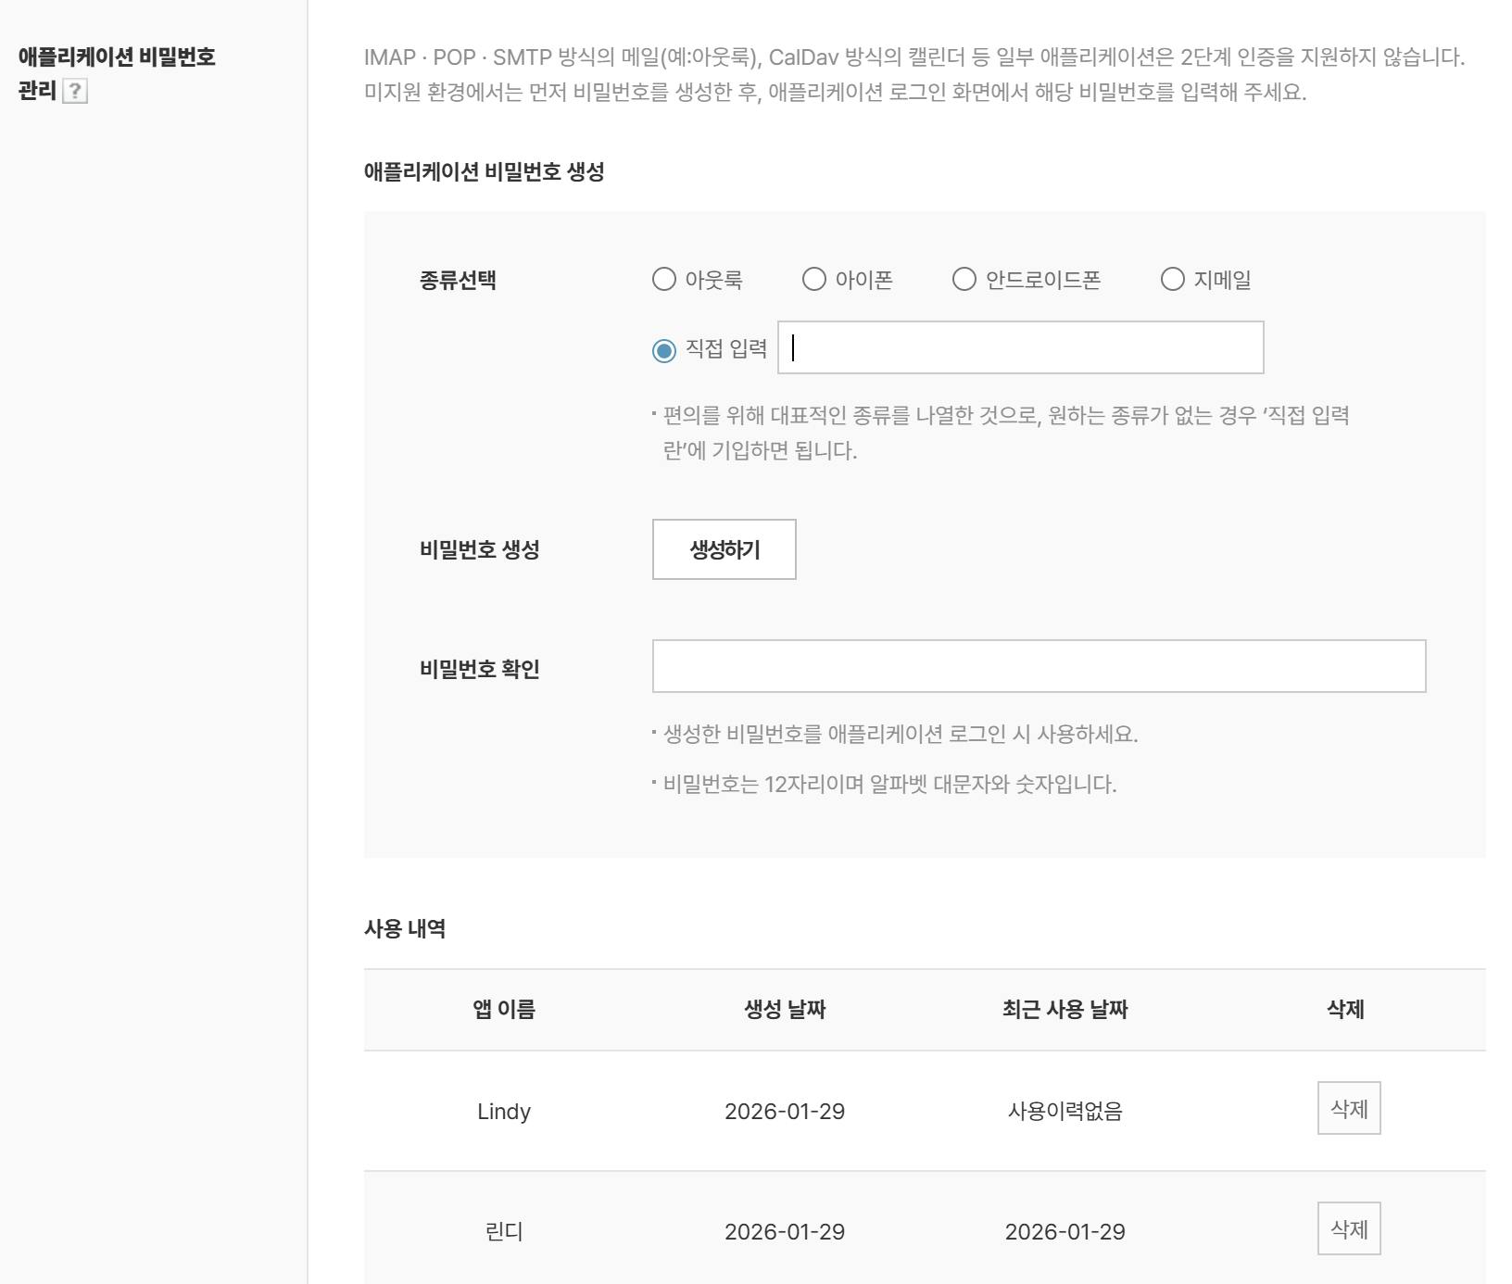Click the 삭제 column header
1512x1284 pixels.
[x=1345, y=1009]
